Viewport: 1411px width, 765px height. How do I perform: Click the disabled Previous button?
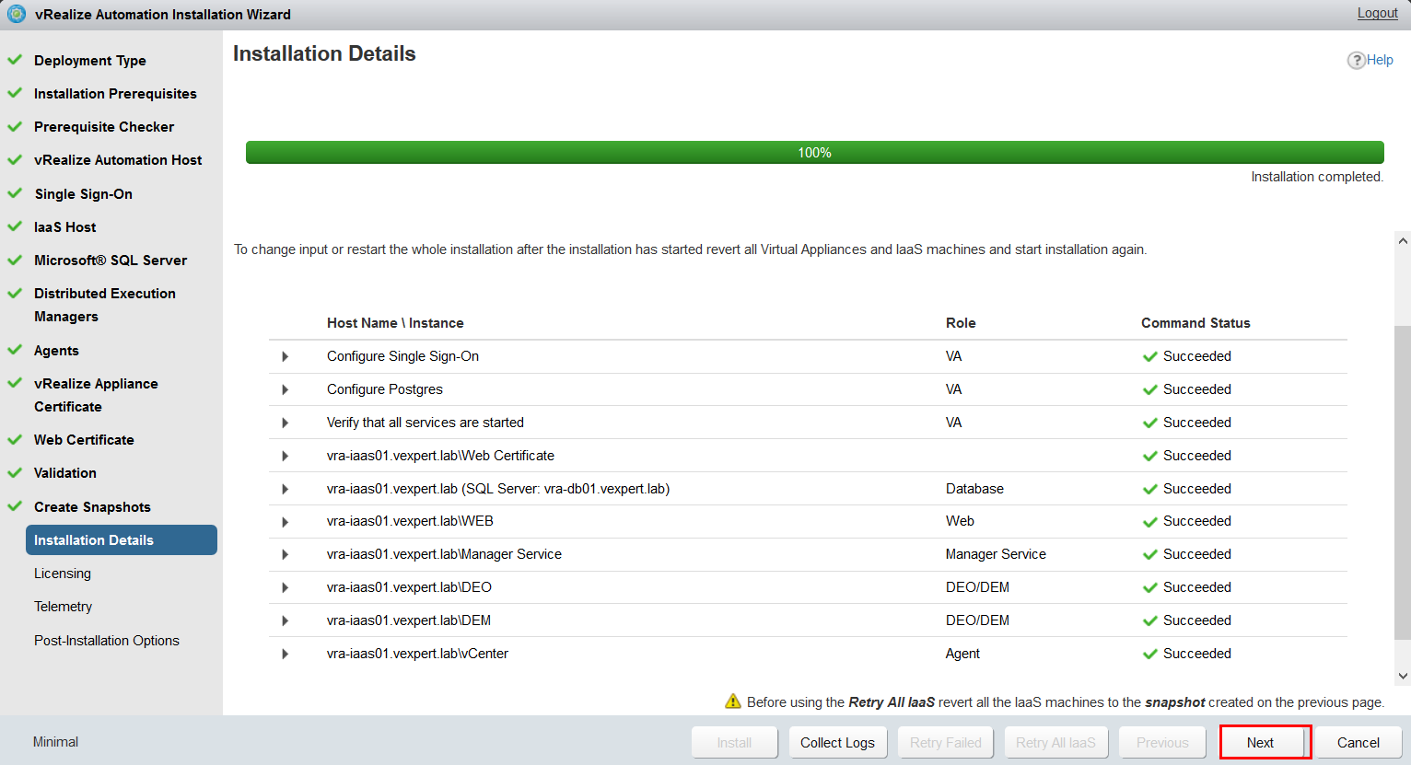(1162, 742)
